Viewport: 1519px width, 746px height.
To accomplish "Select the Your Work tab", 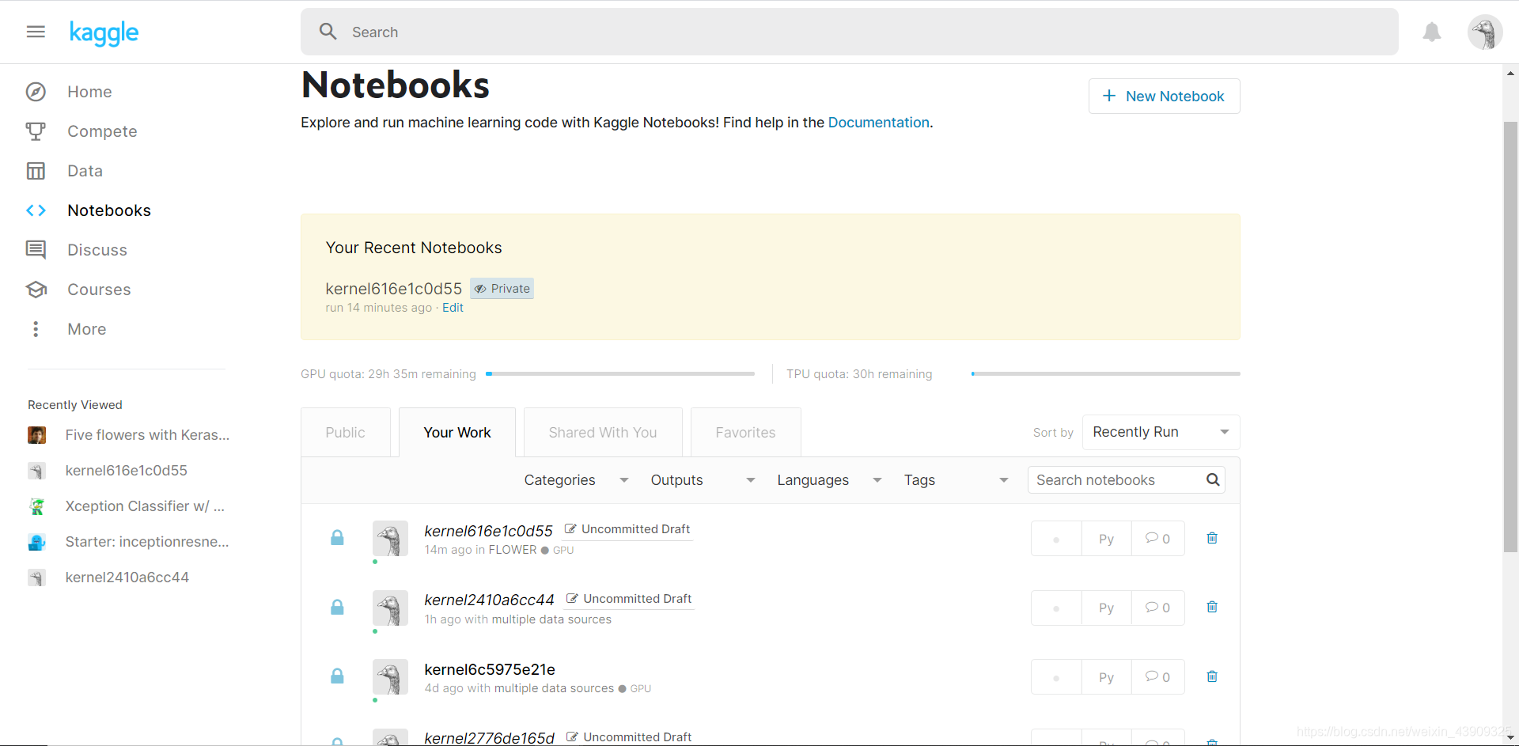I will pyautogui.click(x=457, y=433).
